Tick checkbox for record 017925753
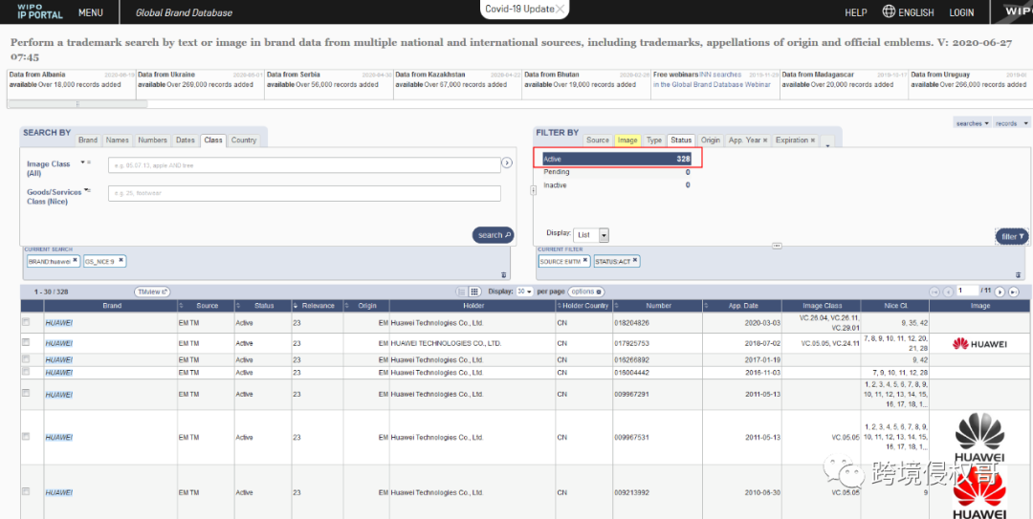 pyautogui.click(x=26, y=342)
